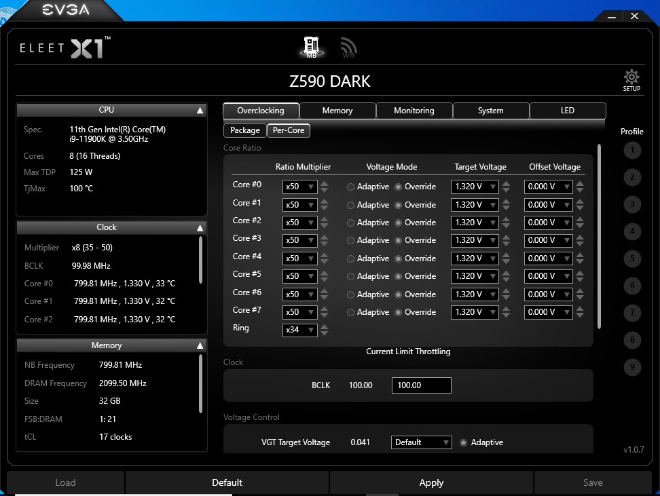Set Core #3 voltage mode to Override
Viewport: 660px width, 496px height.
click(x=398, y=241)
